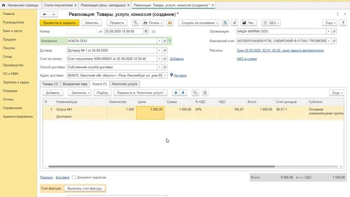Click the paperclip attachments icon in toolbar
This screenshot has width=350, height=197.
point(235,23)
